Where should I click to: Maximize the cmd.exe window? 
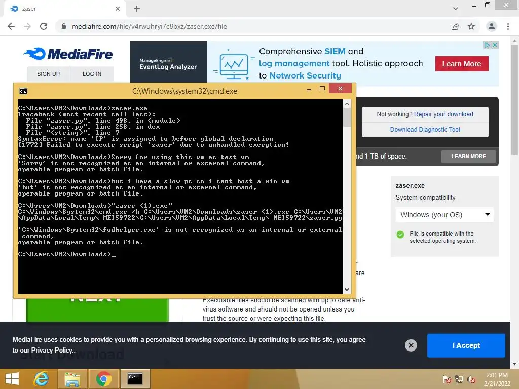(322, 88)
